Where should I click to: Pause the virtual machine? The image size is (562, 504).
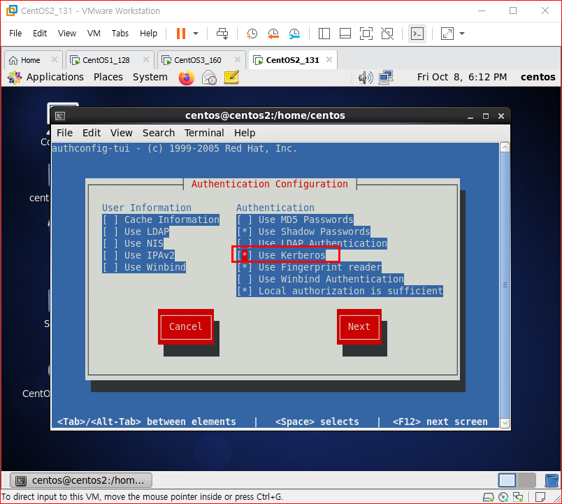coord(181,34)
